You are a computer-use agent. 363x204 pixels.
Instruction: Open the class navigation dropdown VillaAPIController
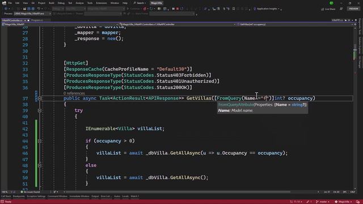tap(178, 24)
